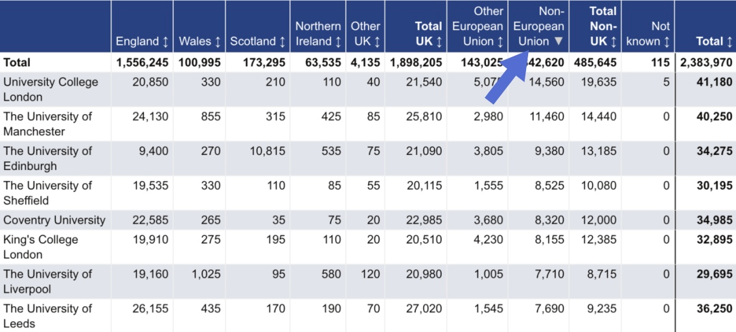
Task: Click total Northern Ireland value 63,535
Action: click(324, 63)
